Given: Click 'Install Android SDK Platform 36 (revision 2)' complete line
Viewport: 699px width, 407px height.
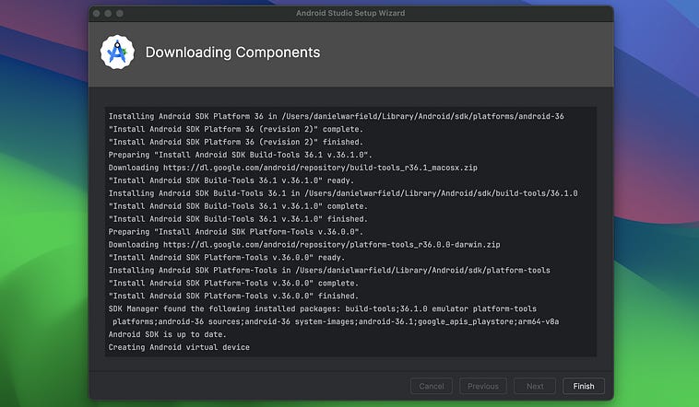Looking at the screenshot, I should [x=236, y=129].
